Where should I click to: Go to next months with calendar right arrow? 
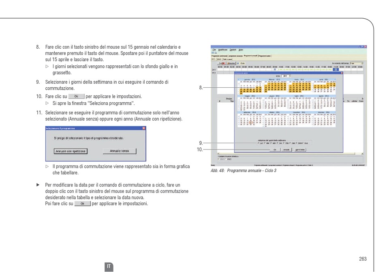[334, 80]
